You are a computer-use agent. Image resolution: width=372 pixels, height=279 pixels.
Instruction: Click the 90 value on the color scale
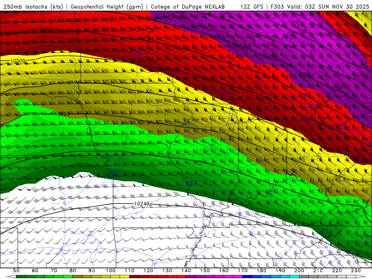[92, 271]
